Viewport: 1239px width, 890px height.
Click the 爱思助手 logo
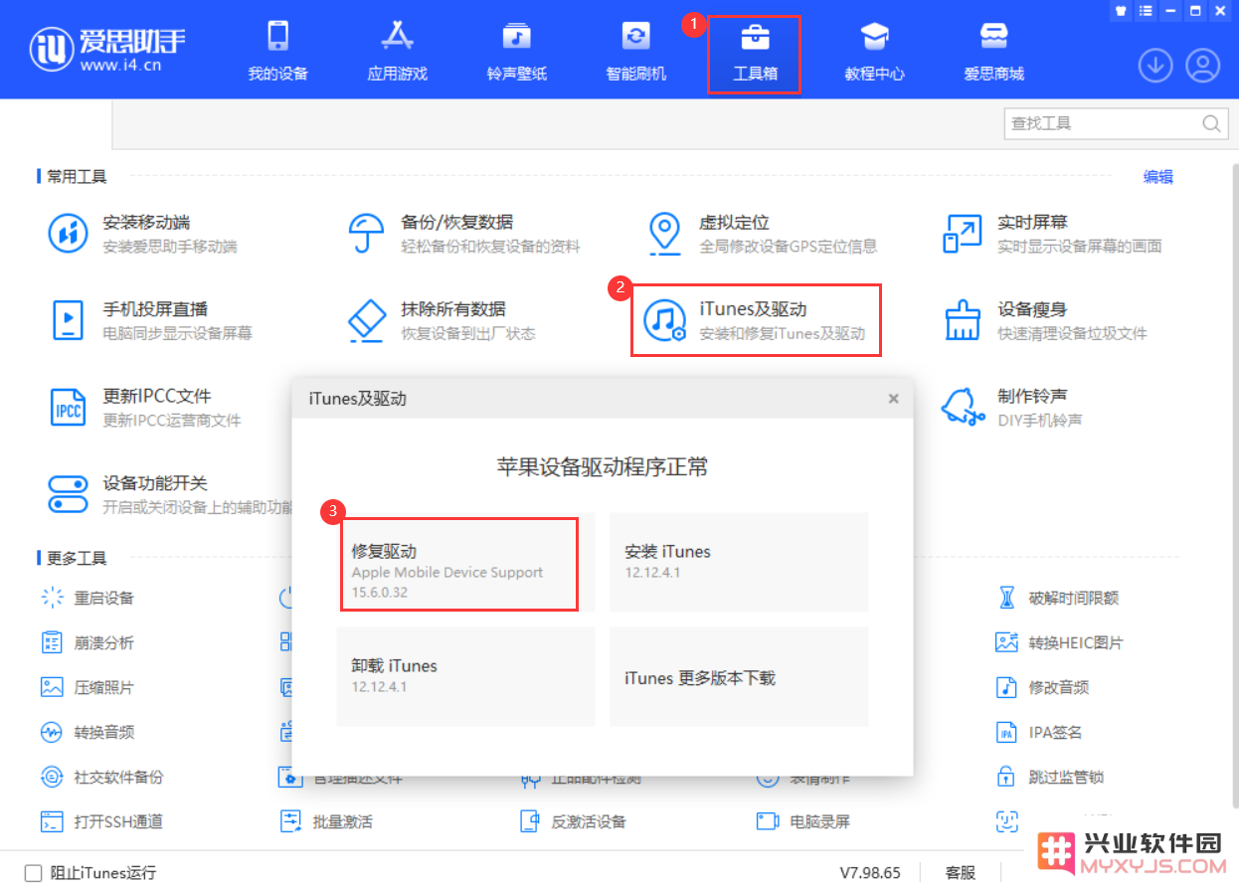click(107, 48)
